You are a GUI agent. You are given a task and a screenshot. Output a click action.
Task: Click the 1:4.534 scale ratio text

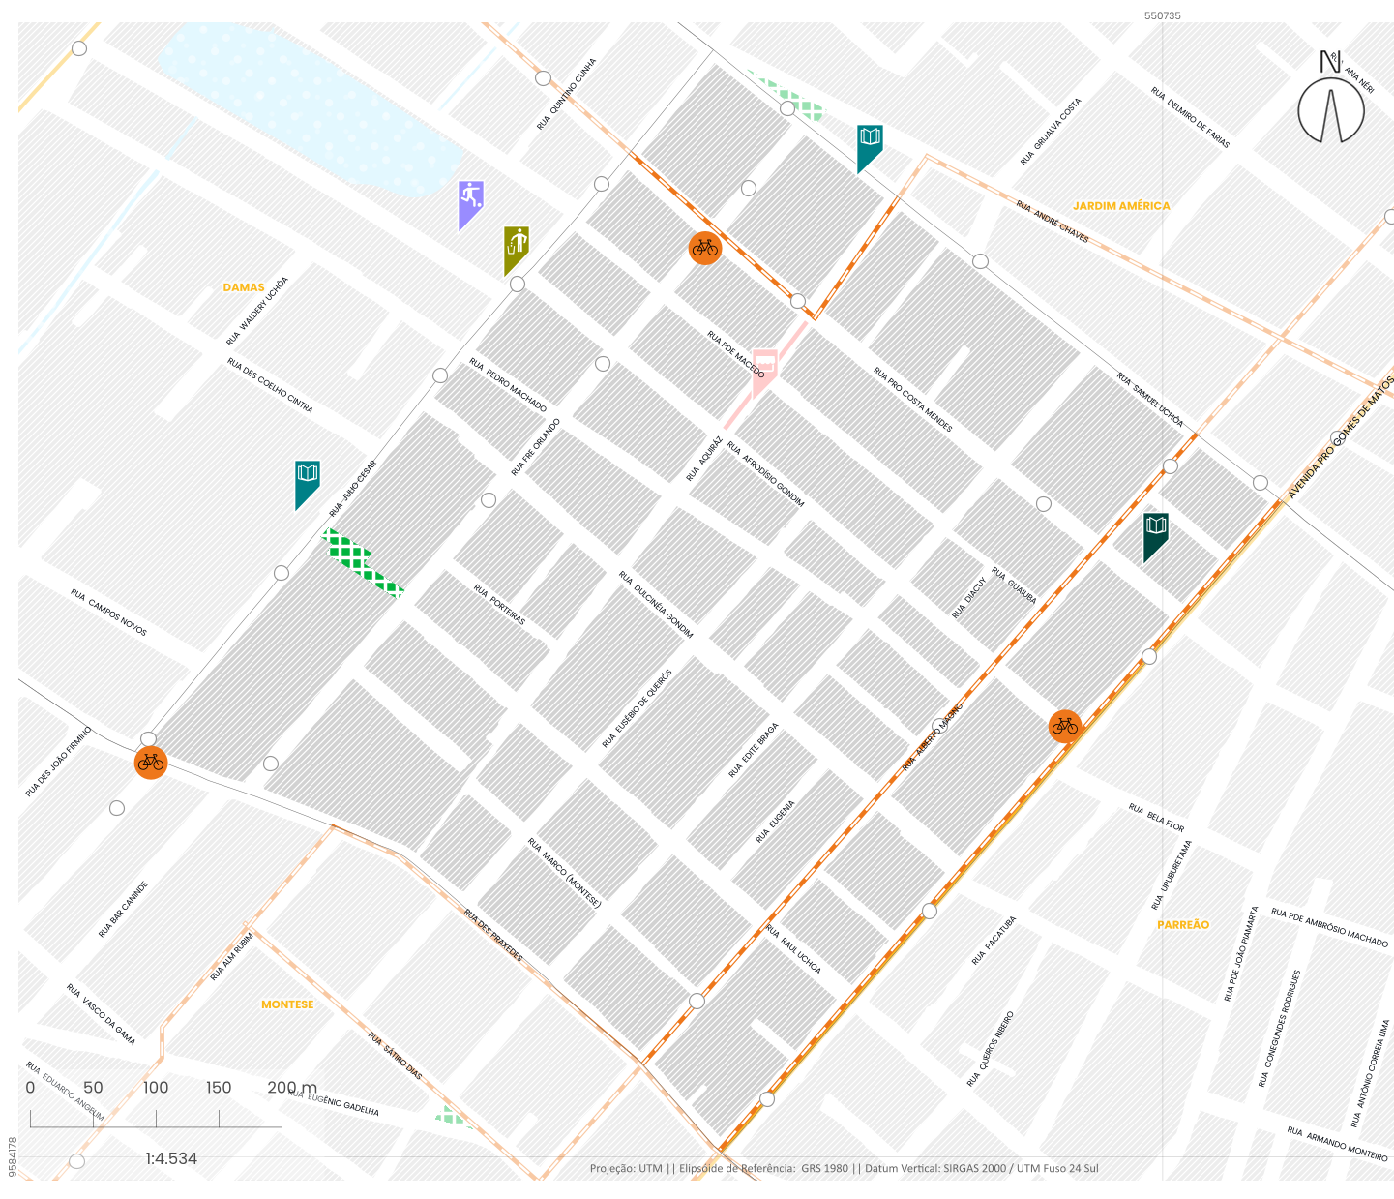(171, 1158)
